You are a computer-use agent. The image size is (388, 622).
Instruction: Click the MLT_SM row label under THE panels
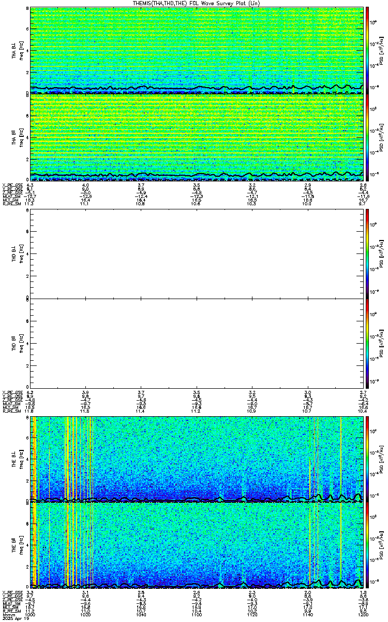point(10,607)
